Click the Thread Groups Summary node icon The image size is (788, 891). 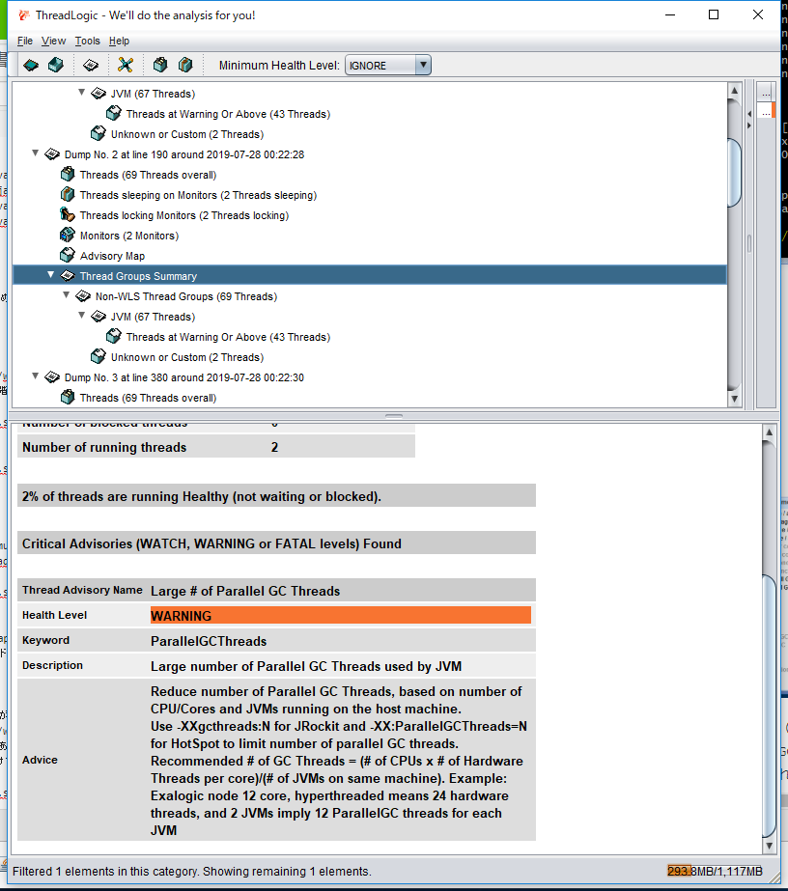pos(68,275)
